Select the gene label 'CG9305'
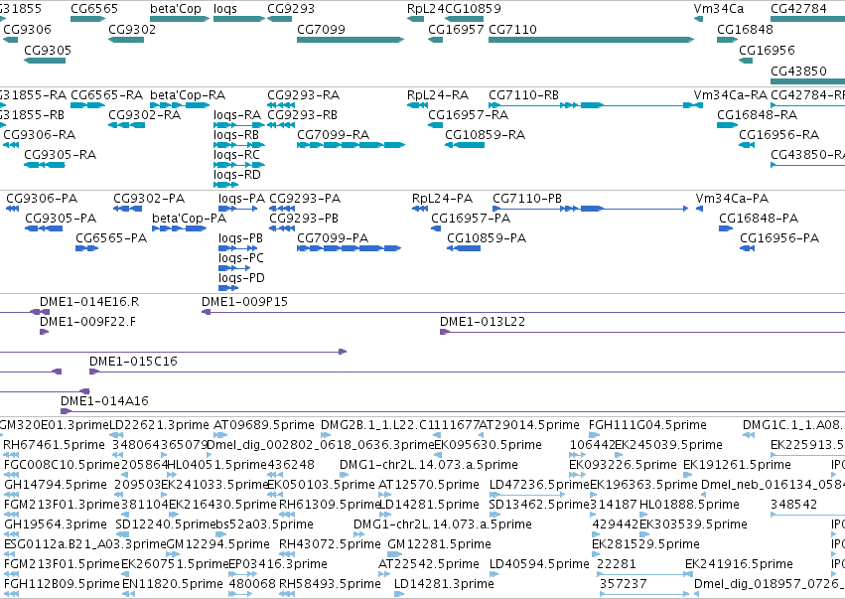 pos(48,50)
